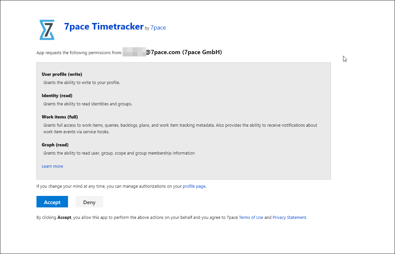The width and height of the screenshot is (395, 254).
Task: Click 'Grants the ability to read identities and groups'
Action: click(x=88, y=104)
